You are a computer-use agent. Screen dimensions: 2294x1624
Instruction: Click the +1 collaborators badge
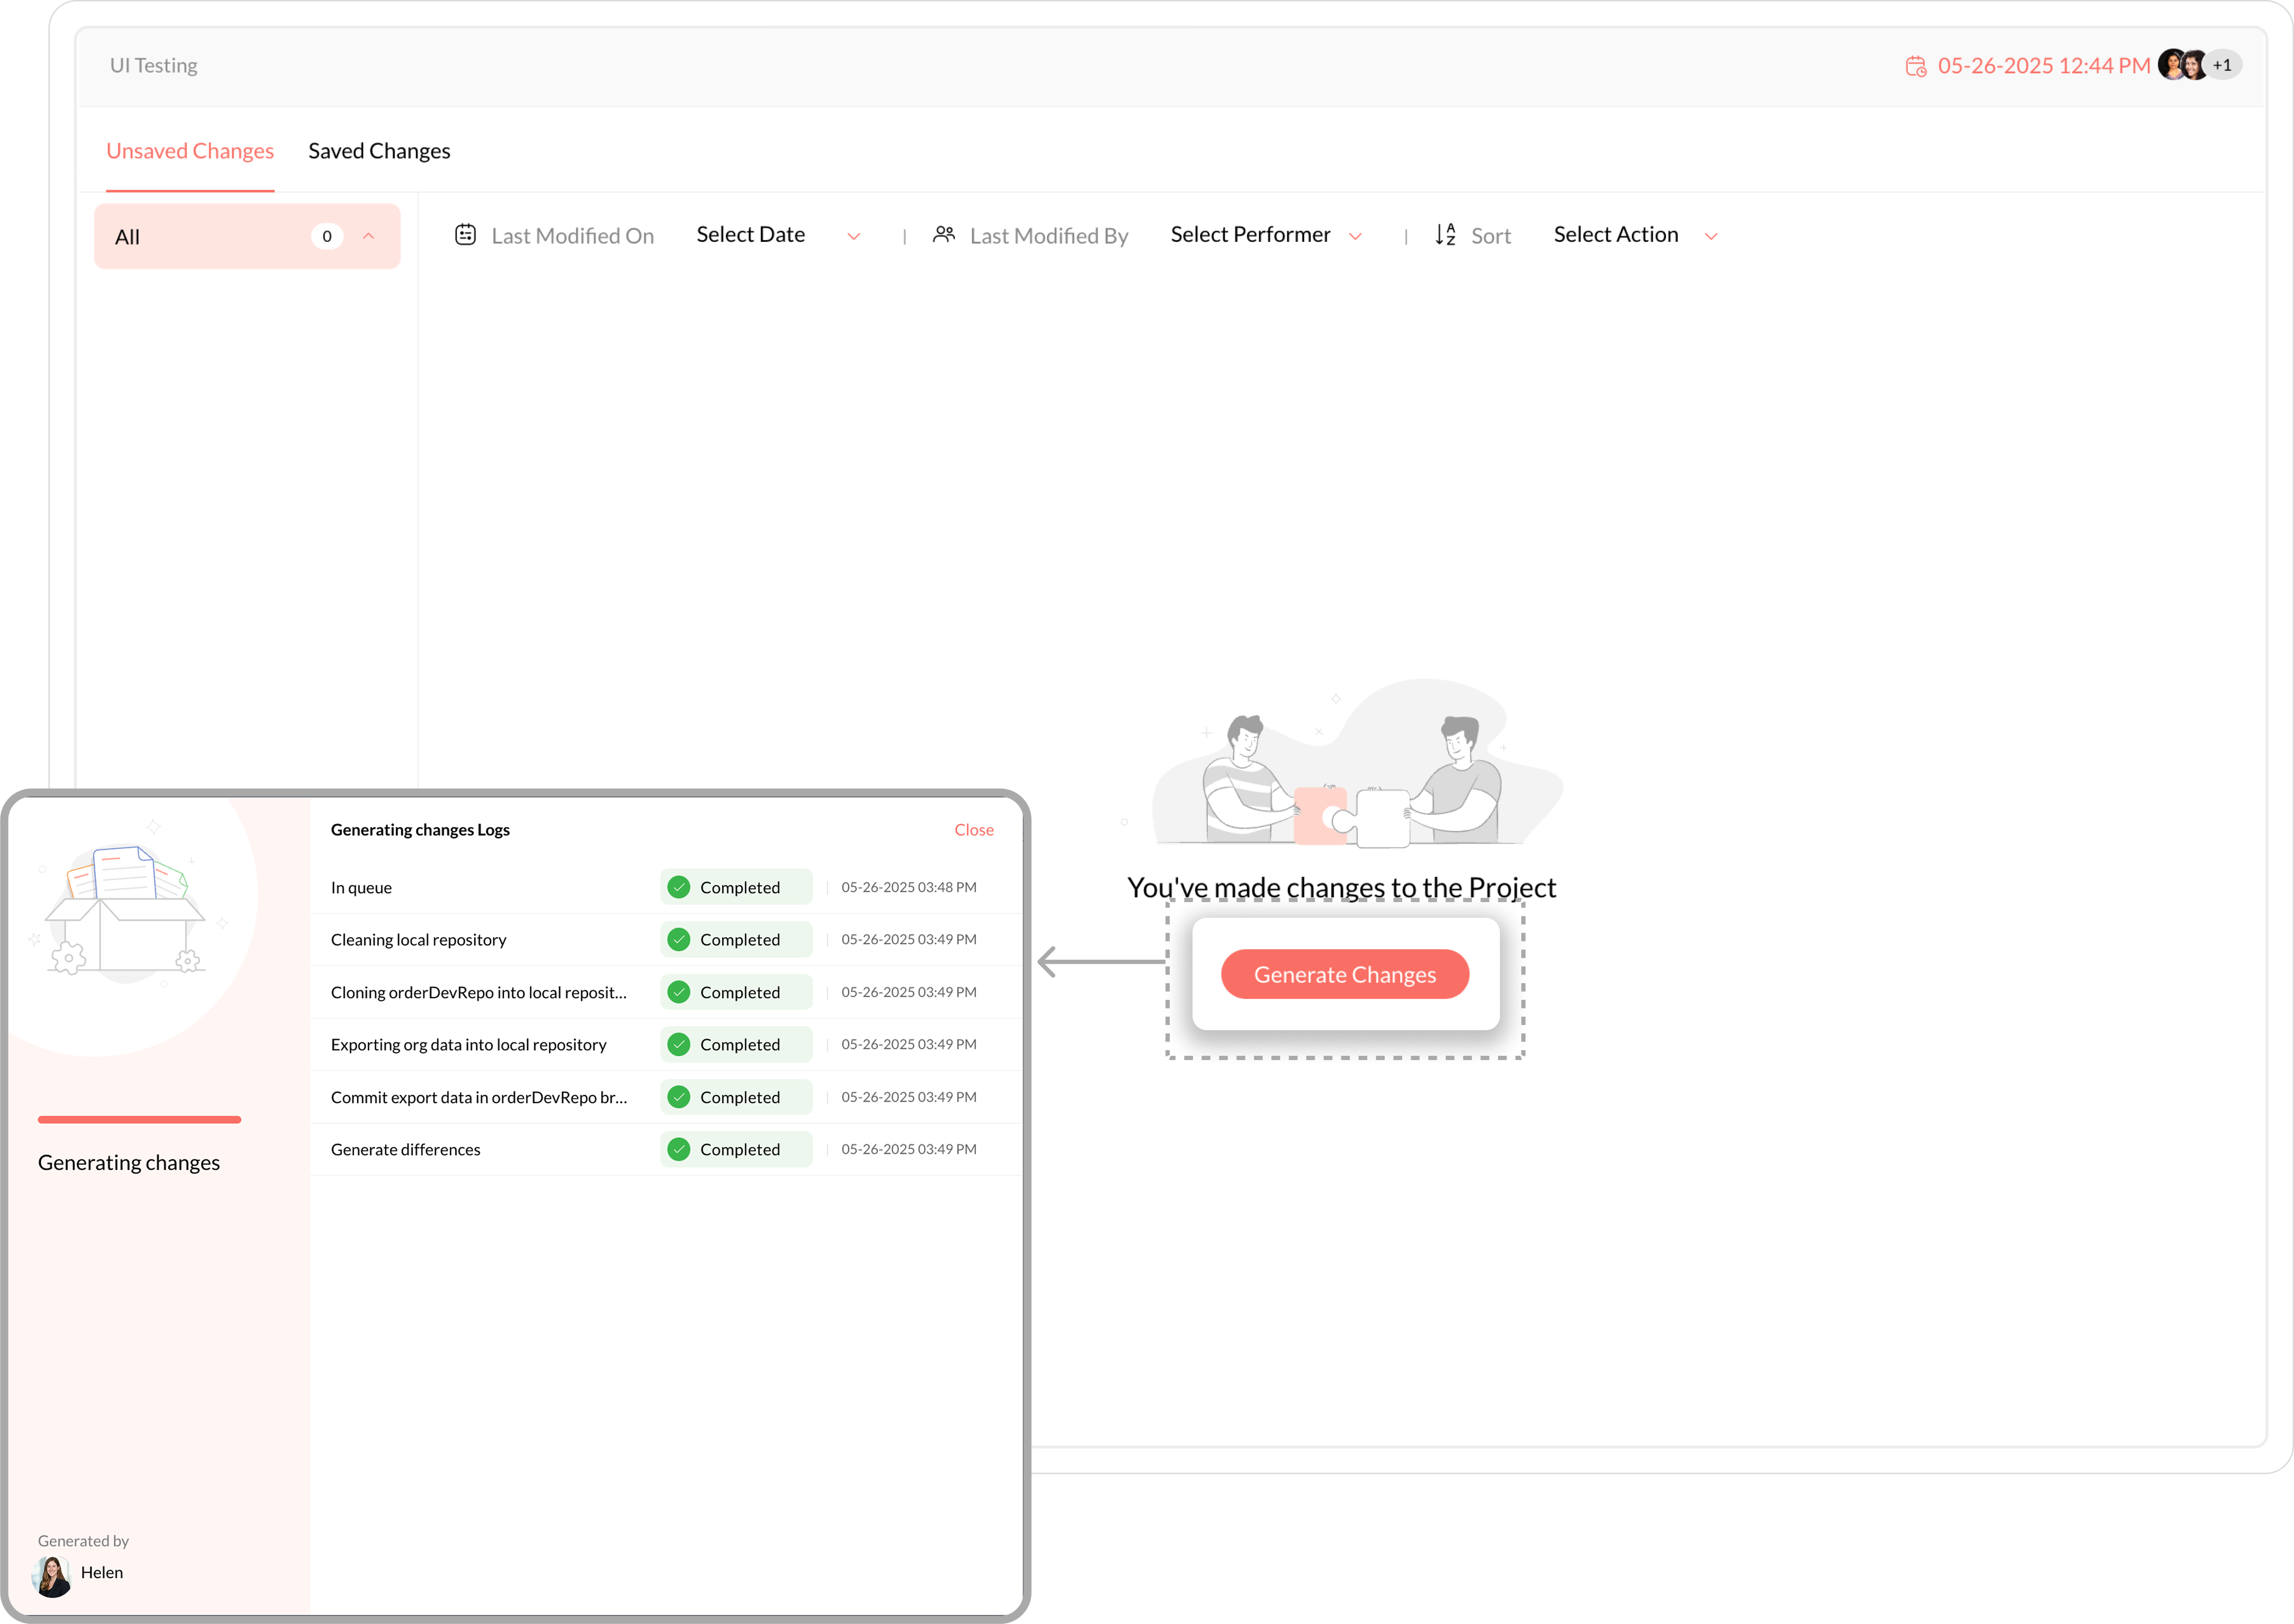2222,65
